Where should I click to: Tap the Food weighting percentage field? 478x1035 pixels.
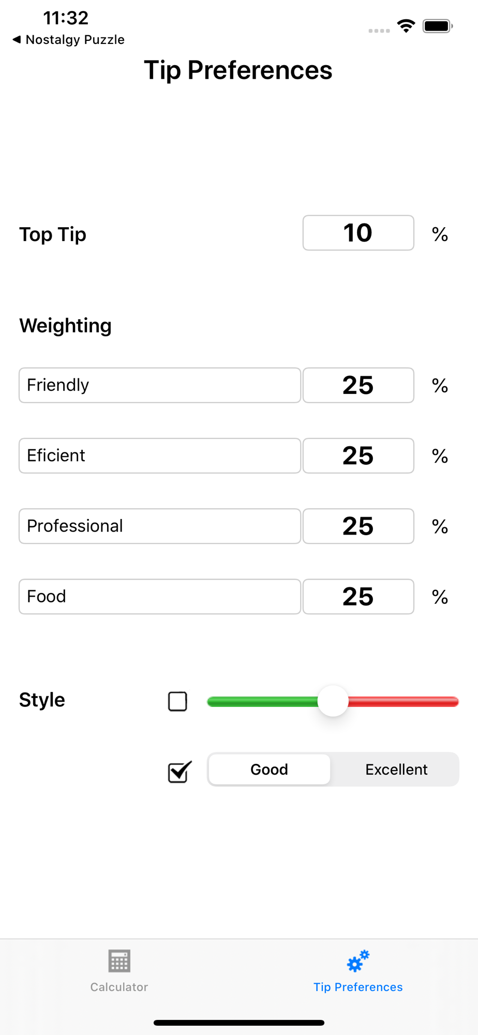[358, 596]
